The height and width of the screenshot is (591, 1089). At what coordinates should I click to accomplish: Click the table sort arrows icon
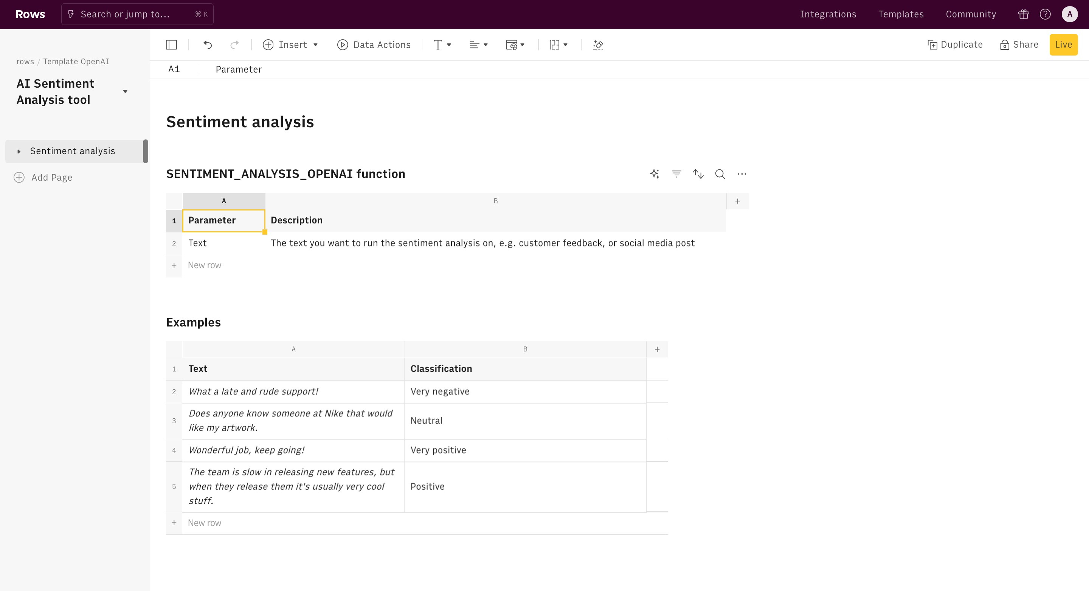pyautogui.click(x=698, y=174)
